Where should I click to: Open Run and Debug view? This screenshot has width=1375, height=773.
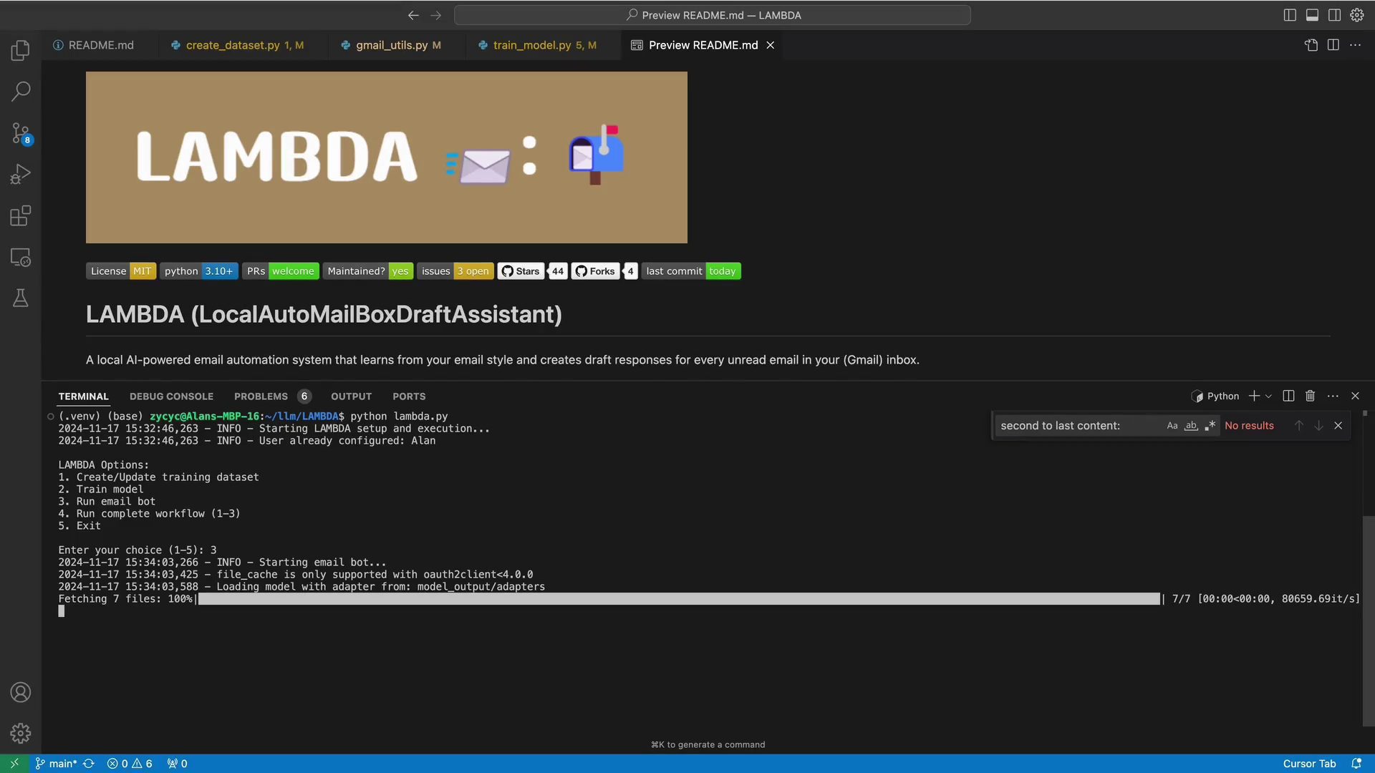click(20, 174)
